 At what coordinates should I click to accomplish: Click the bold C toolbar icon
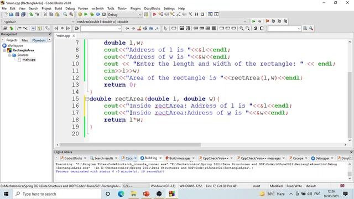tap(262, 28)
